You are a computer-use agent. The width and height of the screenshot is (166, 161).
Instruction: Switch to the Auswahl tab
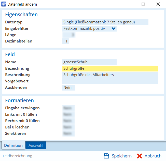[36, 145]
